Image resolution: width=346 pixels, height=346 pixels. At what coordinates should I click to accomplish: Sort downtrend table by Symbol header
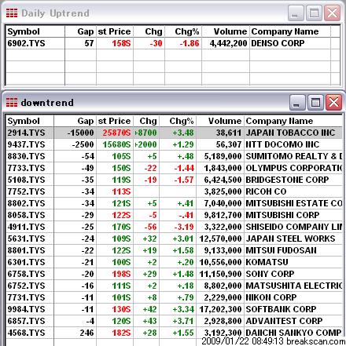click(30, 121)
